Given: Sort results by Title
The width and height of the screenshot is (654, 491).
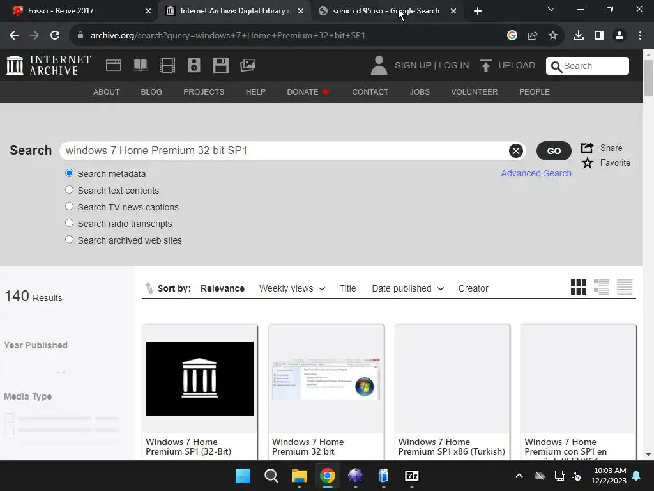Looking at the screenshot, I should pyautogui.click(x=347, y=288).
